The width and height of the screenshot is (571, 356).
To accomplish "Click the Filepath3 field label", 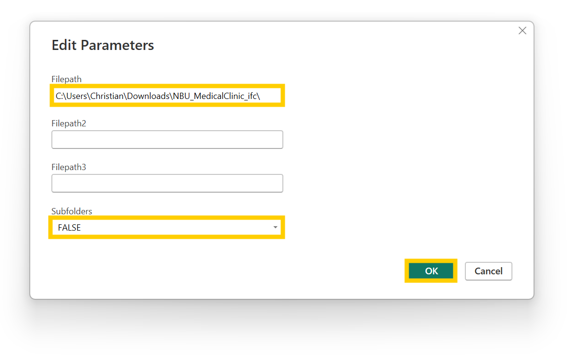I will 69,167.
